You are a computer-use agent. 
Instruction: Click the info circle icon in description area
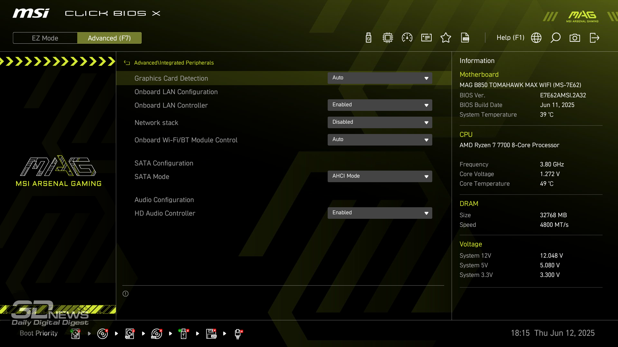[126, 294]
